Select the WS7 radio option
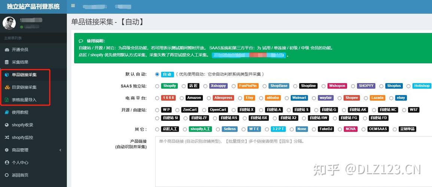432x187 pixels. coord(404,110)
